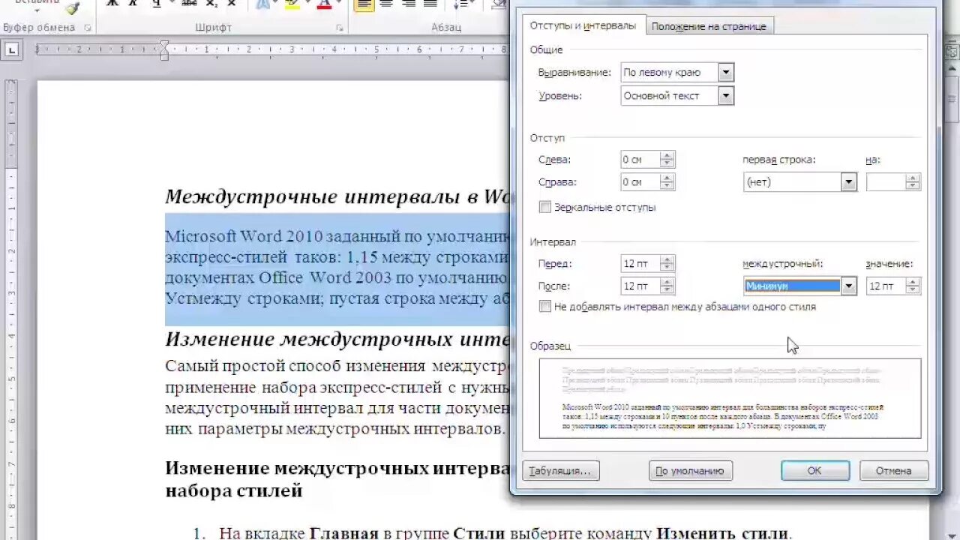Click the После spacing value field
This screenshot has width=960, height=540.
[640, 286]
